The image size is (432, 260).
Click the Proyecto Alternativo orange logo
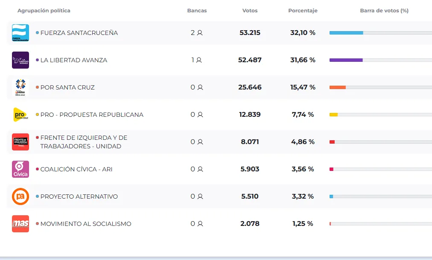(20, 196)
